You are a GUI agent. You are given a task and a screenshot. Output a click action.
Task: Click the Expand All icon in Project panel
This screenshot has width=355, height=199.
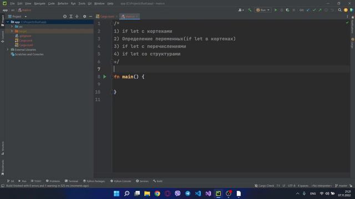(x=71, y=17)
